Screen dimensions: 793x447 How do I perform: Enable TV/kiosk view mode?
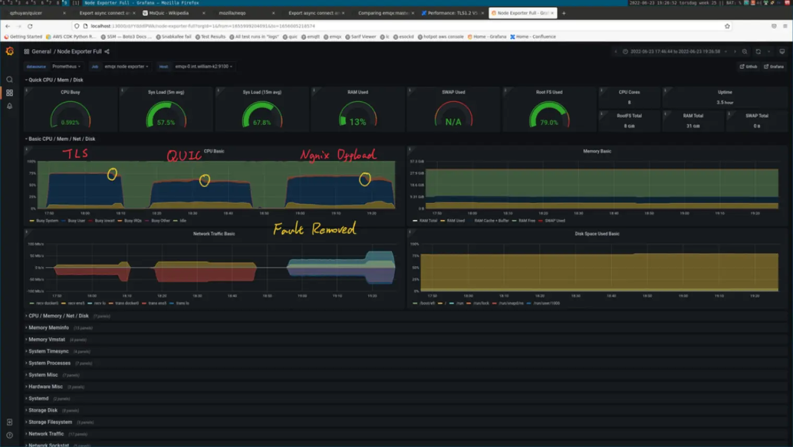(x=782, y=51)
